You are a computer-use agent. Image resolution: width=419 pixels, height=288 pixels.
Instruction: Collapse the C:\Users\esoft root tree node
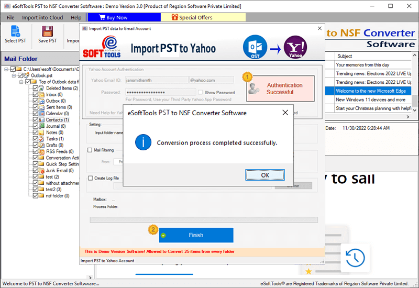tap(6, 69)
